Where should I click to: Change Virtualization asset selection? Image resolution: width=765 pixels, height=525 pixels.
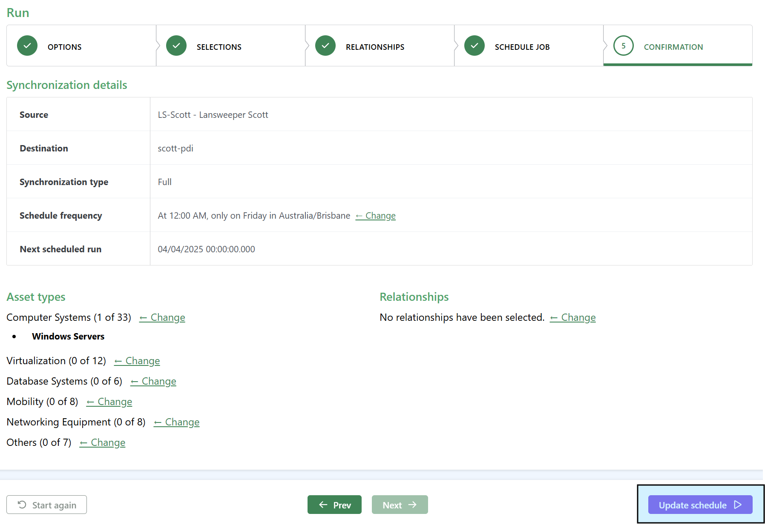(x=137, y=361)
